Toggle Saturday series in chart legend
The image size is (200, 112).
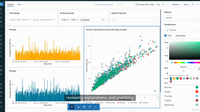(x=110, y=103)
